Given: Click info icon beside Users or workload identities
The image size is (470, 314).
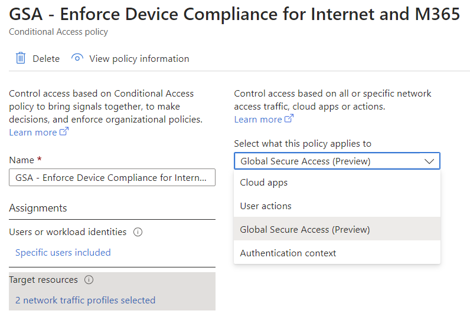Looking at the screenshot, I should (138, 232).
